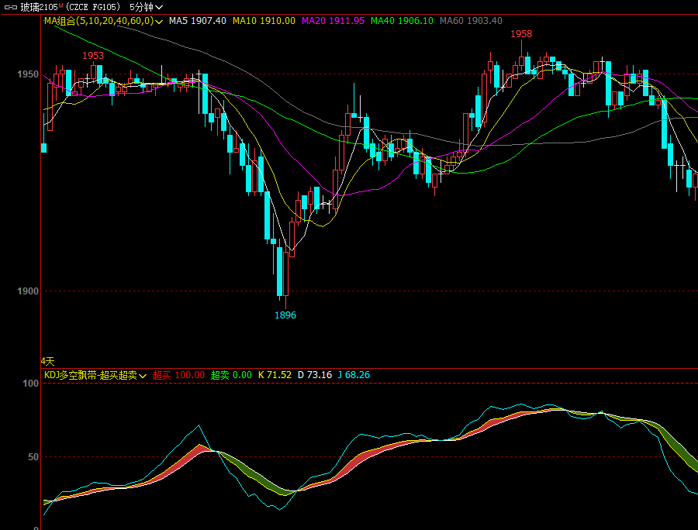
Task: Click the K 71.52 value label
Action: pos(275,375)
